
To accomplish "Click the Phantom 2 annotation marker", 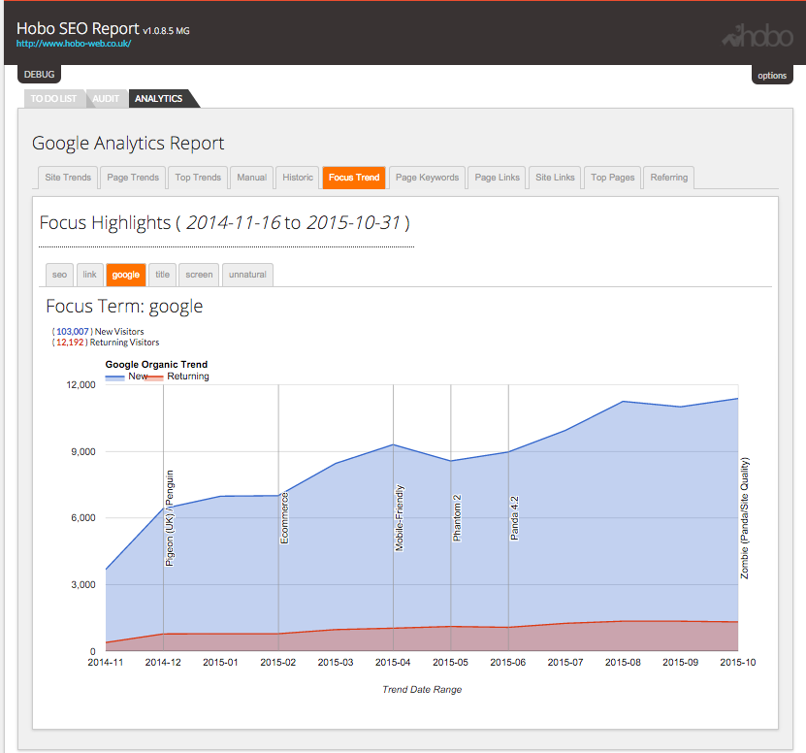I will click(x=457, y=518).
